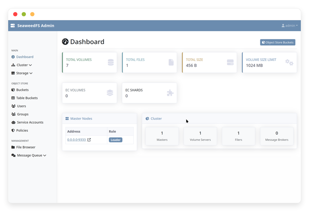The height and width of the screenshot is (211, 309).
Task: Click the Leader role badge
Action: pyautogui.click(x=116, y=140)
